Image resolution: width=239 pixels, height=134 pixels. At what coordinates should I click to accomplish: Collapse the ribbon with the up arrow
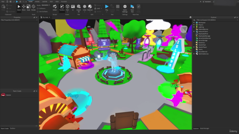[x=201, y=1]
